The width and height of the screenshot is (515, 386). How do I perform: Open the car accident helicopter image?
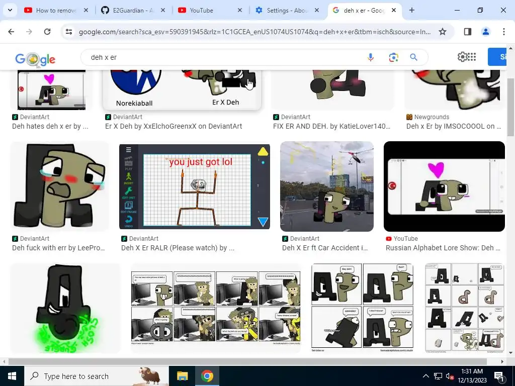click(x=327, y=186)
